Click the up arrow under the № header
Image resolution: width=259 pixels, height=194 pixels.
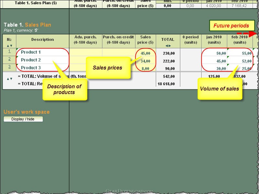[x=8, y=46]
